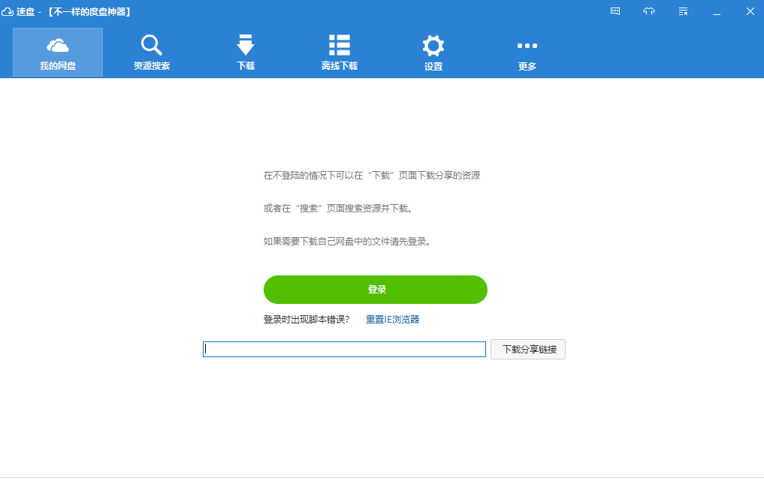
Task: Open 设置 settings gear
Action: (x=433, y=52)
